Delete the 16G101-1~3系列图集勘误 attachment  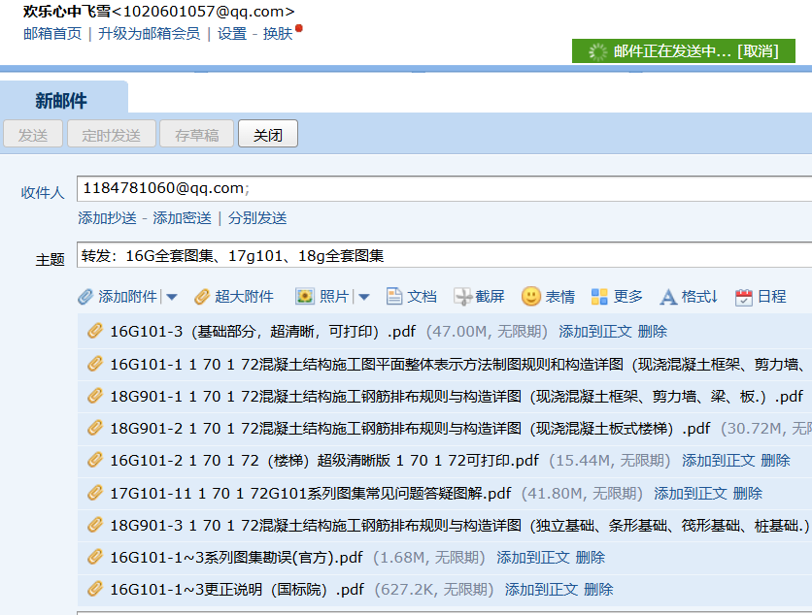tap(591, 557)
